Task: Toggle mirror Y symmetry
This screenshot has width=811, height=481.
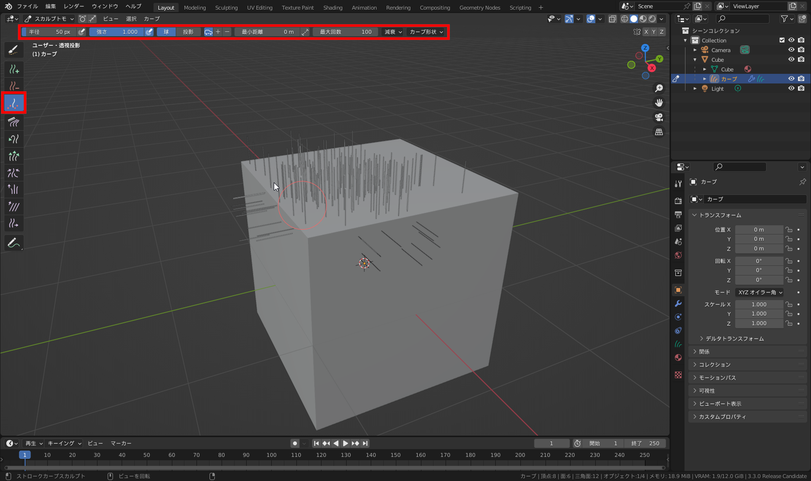Action: pyautogui.click(x=654, y=32)
